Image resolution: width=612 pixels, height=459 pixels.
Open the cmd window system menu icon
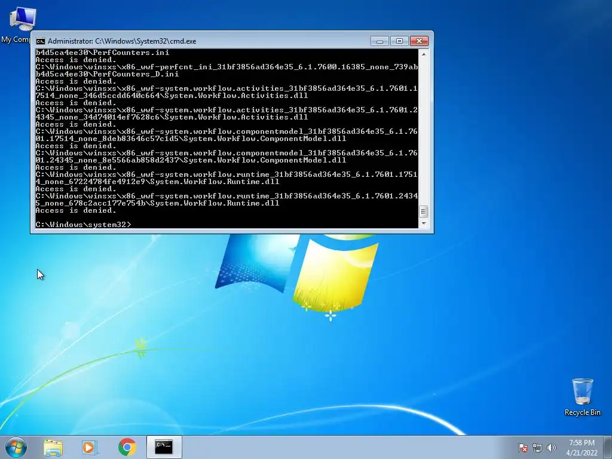(x=41, y=41)
